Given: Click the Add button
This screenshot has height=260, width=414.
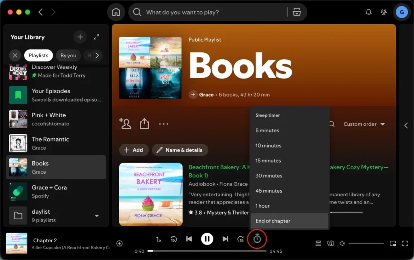Looking at the screenshot, I should point(133,150).
